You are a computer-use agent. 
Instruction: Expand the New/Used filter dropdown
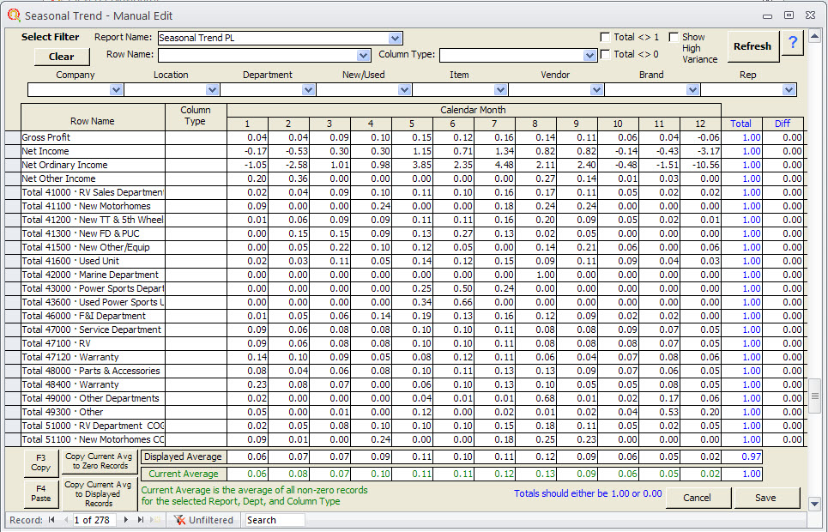pos(404,90)
